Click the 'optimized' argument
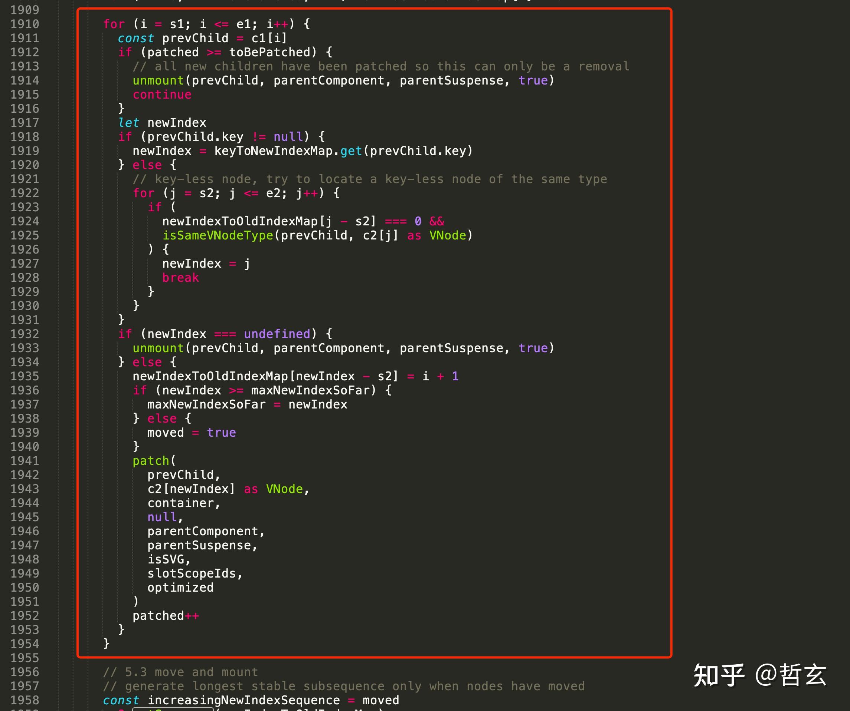Screen dimensions: 850x711 pos(180,587)
